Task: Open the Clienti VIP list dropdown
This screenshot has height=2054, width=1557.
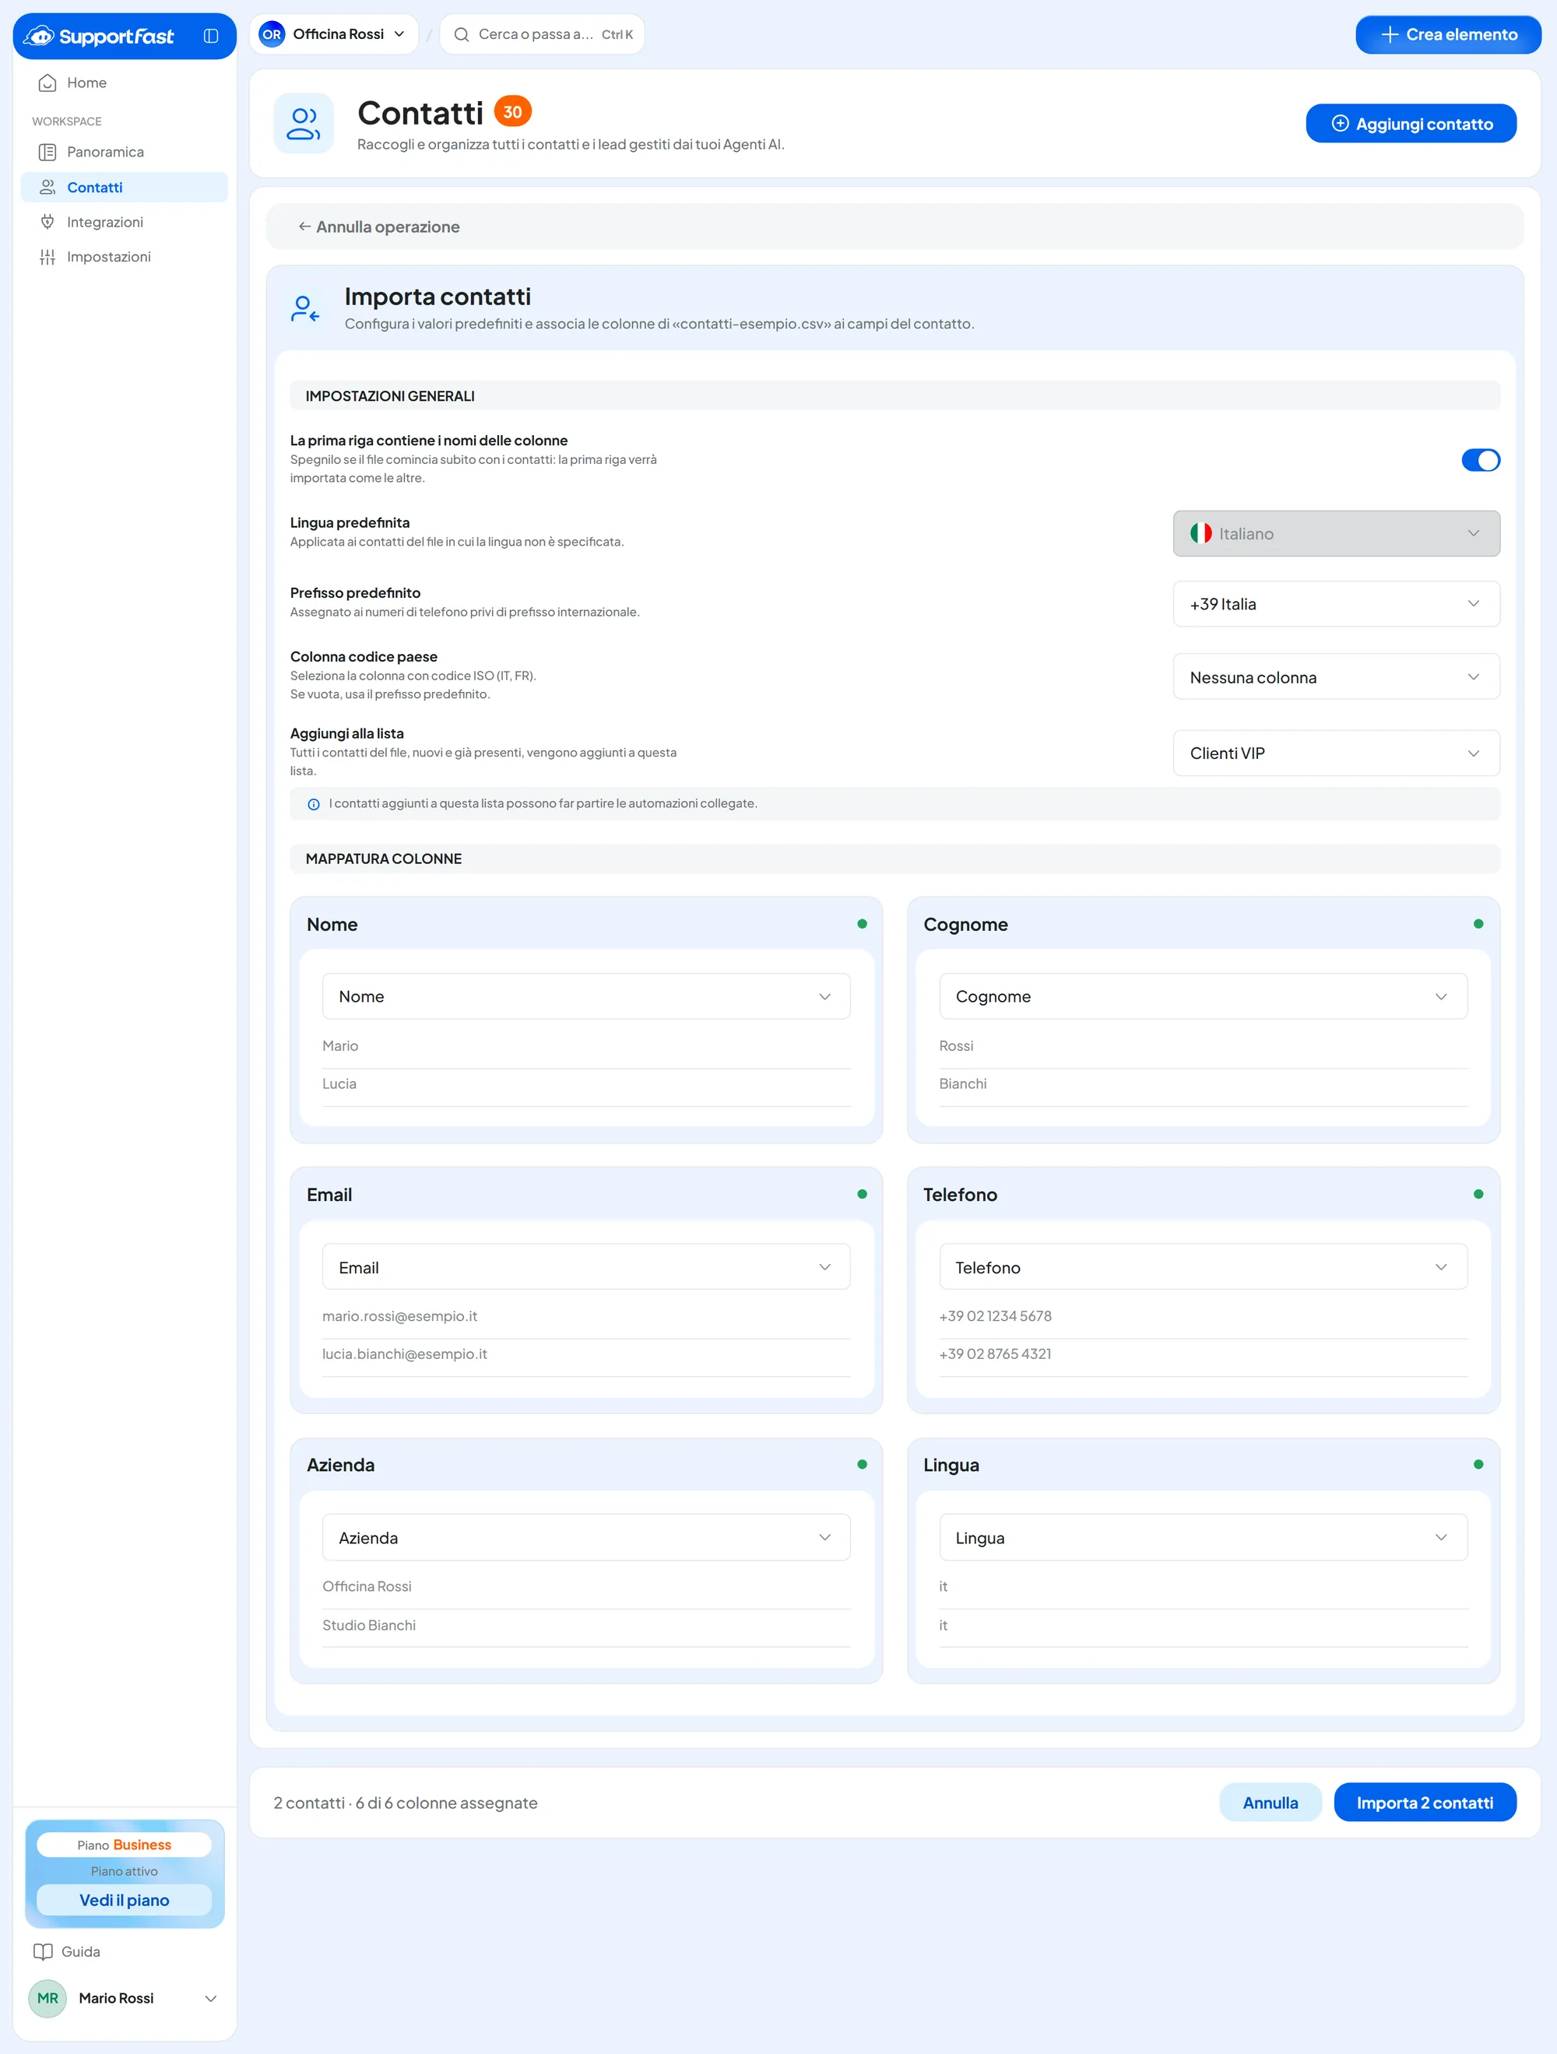Action: tap(1336, 753)
